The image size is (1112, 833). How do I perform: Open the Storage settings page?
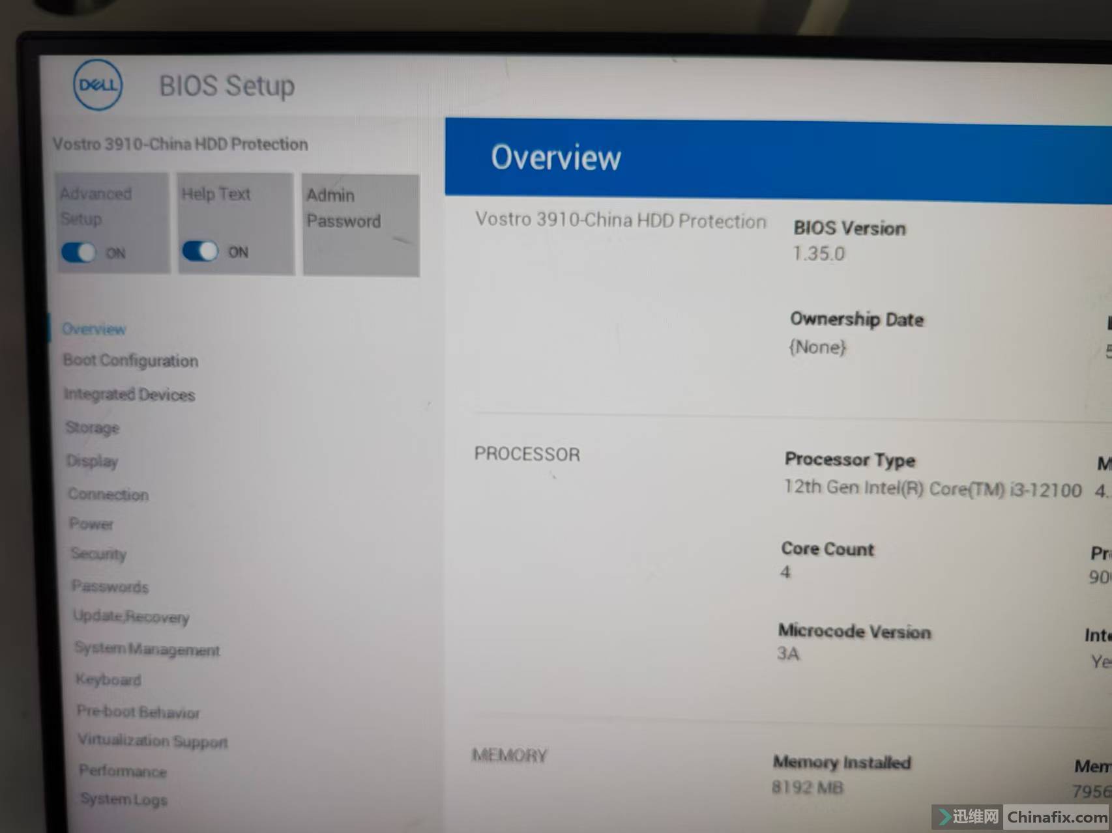[x=93, y=428]
